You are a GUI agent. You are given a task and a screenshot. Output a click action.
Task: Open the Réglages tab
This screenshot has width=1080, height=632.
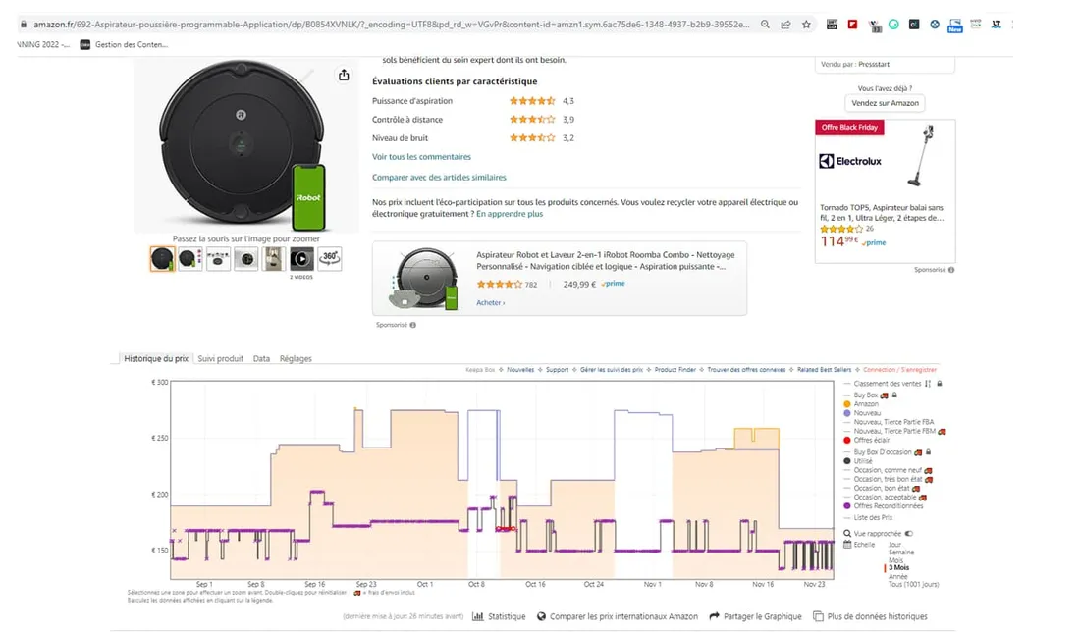coord(296,359)
